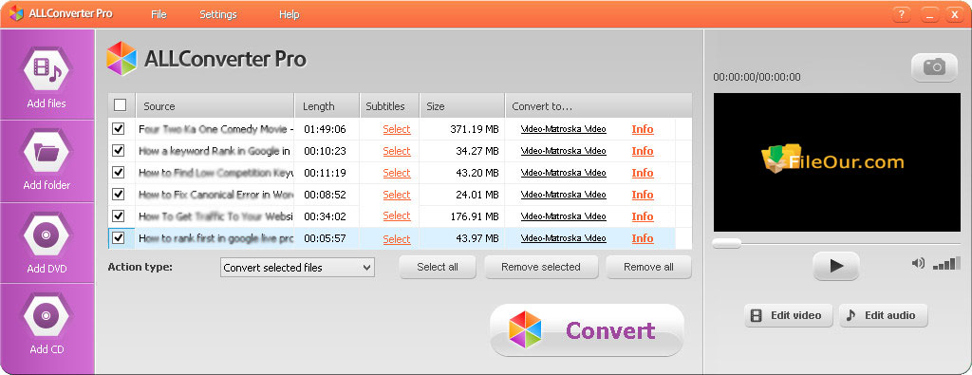The image size is (972, 375).
Task: Take a snapshot with camera icon
Action: pyautogui.click(x=934, y=67)
